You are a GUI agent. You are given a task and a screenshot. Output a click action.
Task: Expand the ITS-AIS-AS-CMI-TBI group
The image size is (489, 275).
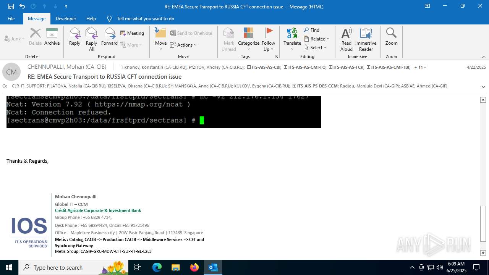(369, 67)
